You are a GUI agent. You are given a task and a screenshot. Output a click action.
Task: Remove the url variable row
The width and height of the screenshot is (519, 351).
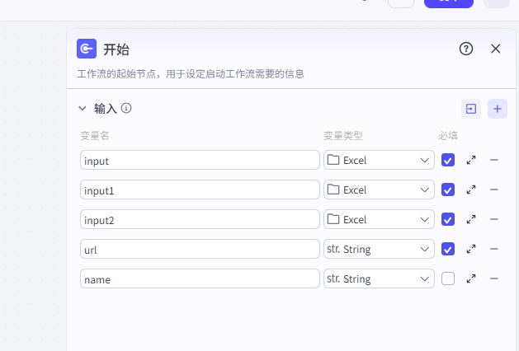pos(494,249)
